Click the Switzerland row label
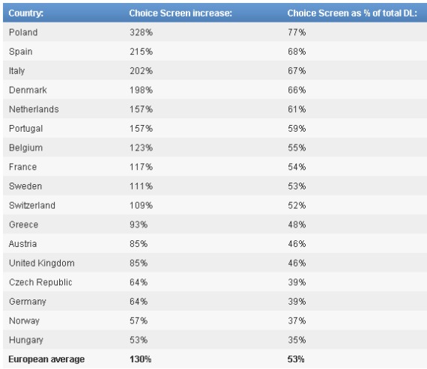This screenshot has width=427, height=369. tap(32, 205)
